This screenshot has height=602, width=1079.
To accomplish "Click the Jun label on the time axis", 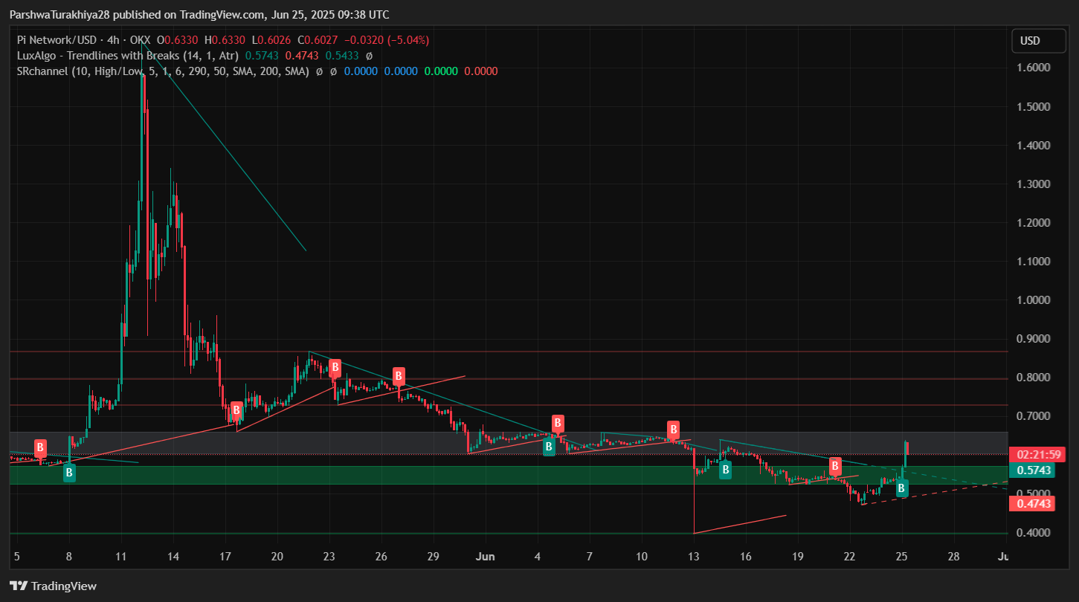I will click(484, 557).
